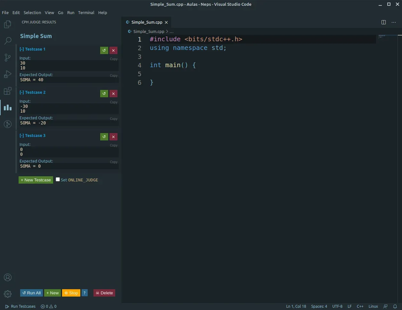Click the help question-mark button

point(84,293)
